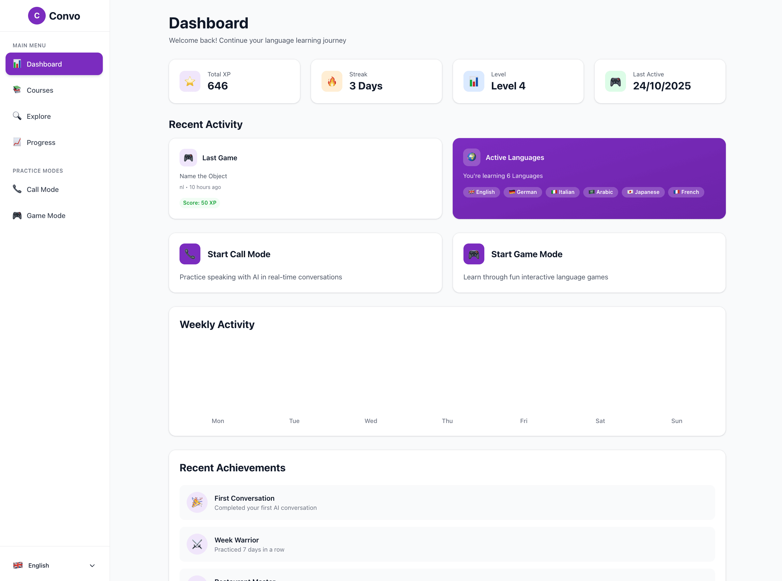Select Explore from the main menu

coord(38,116)
